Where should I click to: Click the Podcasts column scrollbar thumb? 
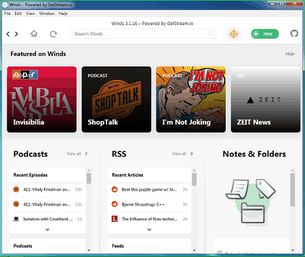coord(89,178)
